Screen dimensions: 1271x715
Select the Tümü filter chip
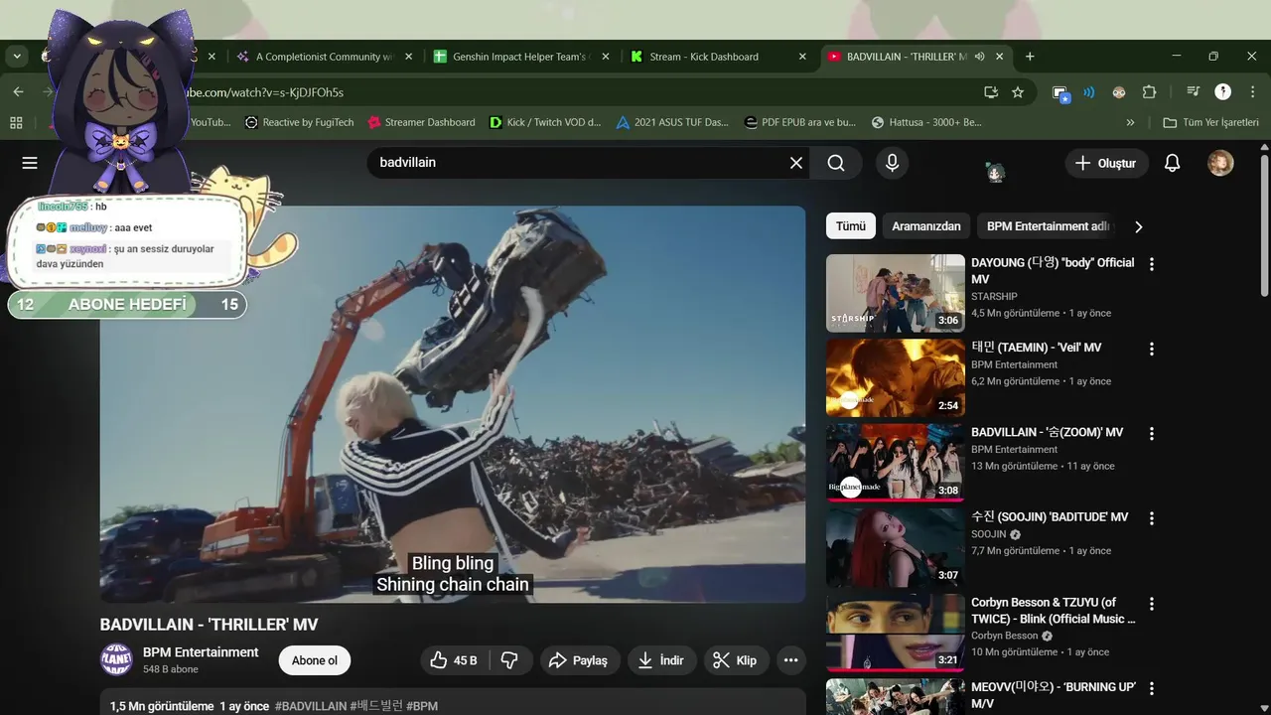pos(850,226)
